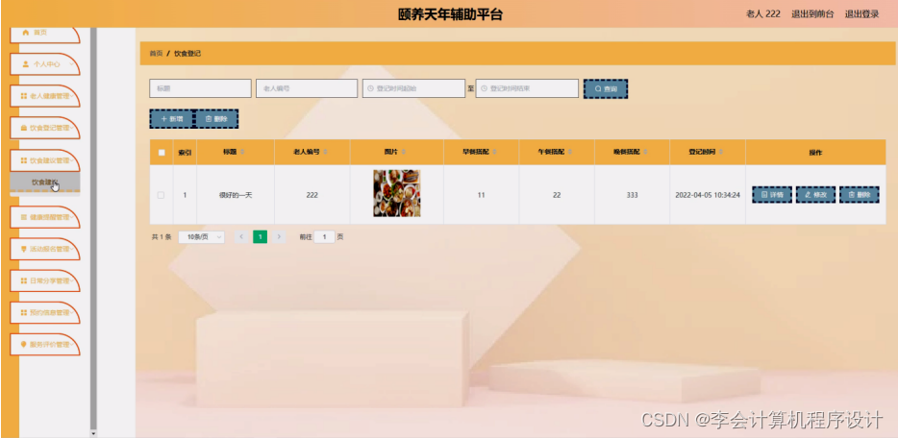Click the sidebar vertical scrollbar
Image resolution: width=898 pixels, height=438 pixels.
(93, 229)
